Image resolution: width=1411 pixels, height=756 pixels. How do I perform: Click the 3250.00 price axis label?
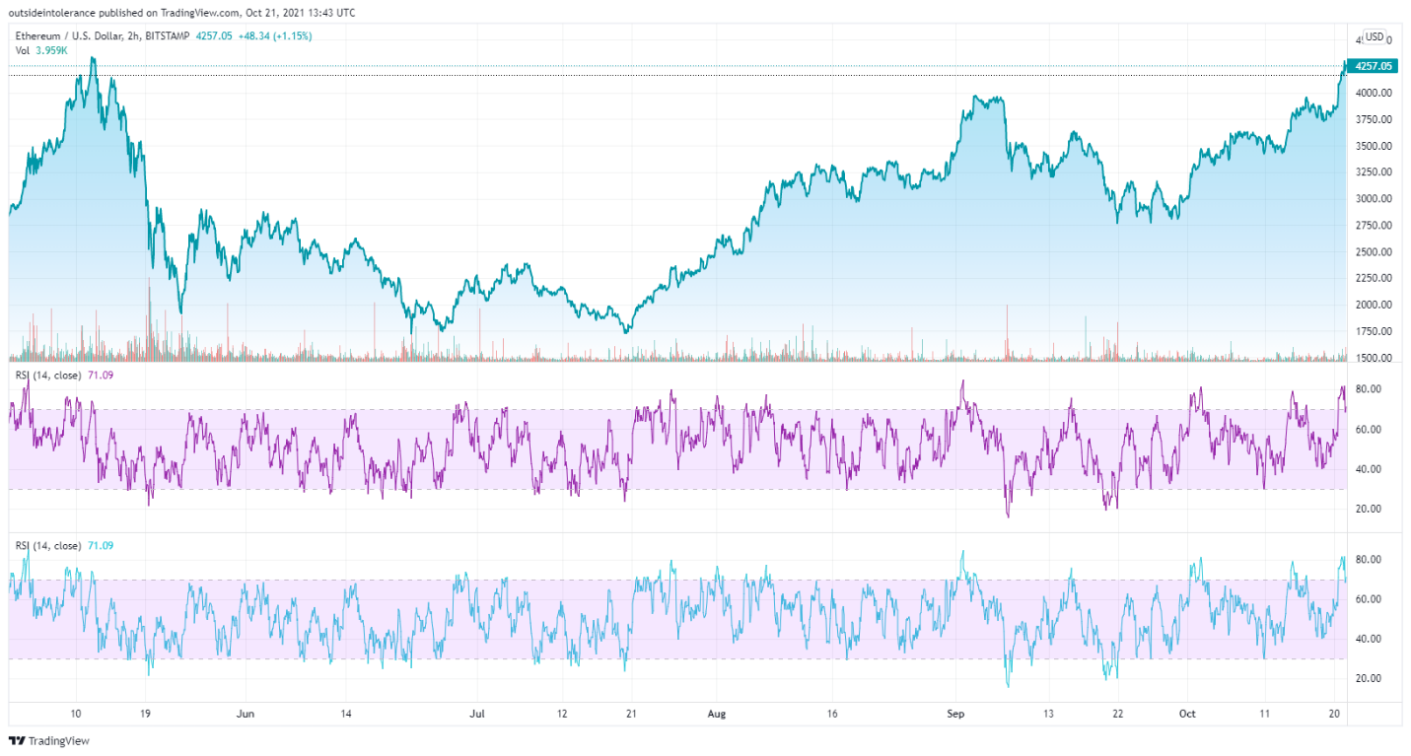1374,172
